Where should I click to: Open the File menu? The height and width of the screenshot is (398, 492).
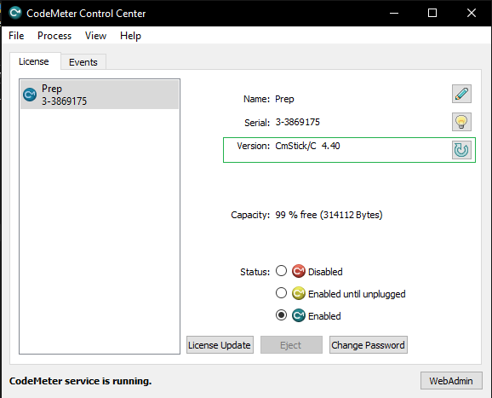[16, 36]
